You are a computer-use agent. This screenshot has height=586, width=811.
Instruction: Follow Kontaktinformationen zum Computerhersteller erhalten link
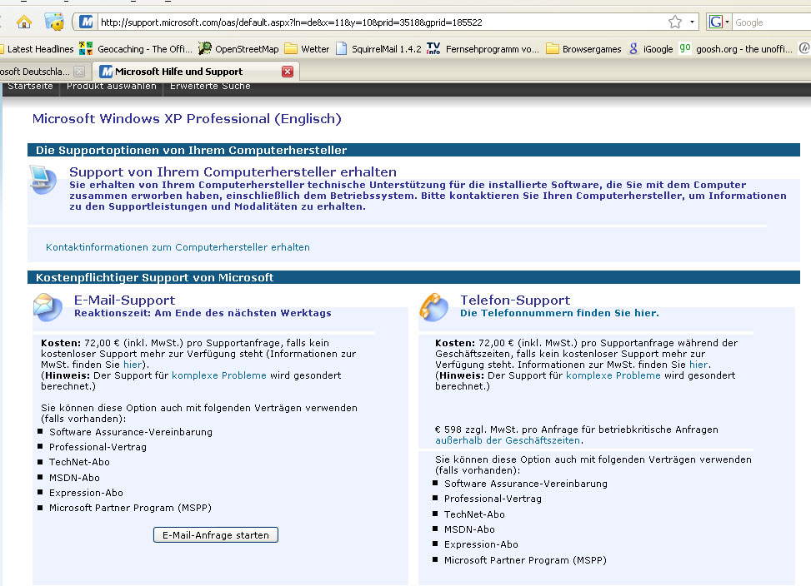click(x=178, y=247)
